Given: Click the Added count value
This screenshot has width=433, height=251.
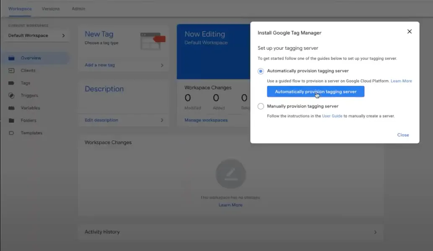Looking at the screenshot, I should point(216,98).
